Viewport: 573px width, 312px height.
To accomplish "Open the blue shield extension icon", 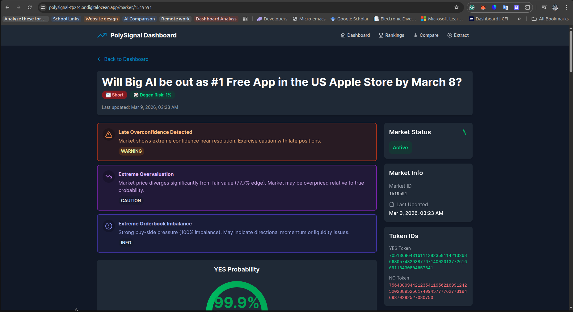I will [x=494, y=7].
